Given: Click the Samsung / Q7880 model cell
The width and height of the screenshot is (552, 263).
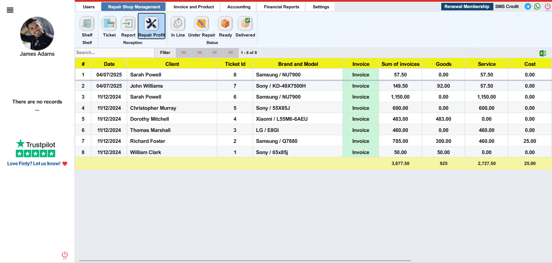Looking at the screenshot, I should click(298, 141).
